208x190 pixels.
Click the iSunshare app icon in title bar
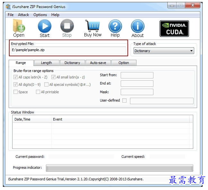tap(8, 7)
